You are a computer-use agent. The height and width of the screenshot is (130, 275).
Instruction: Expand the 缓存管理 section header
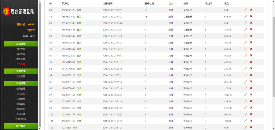[21, 126]
